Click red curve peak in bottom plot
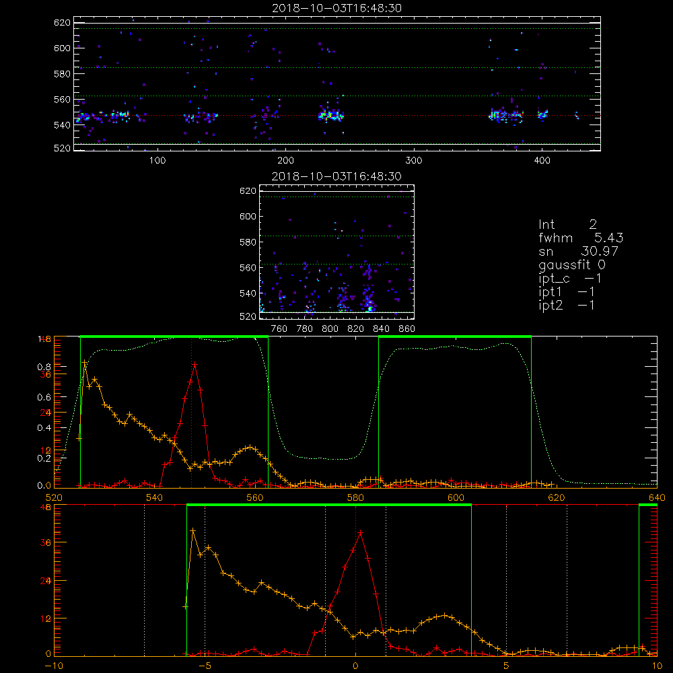Screen dimensions: 673x673 click(x=361, y=532)
